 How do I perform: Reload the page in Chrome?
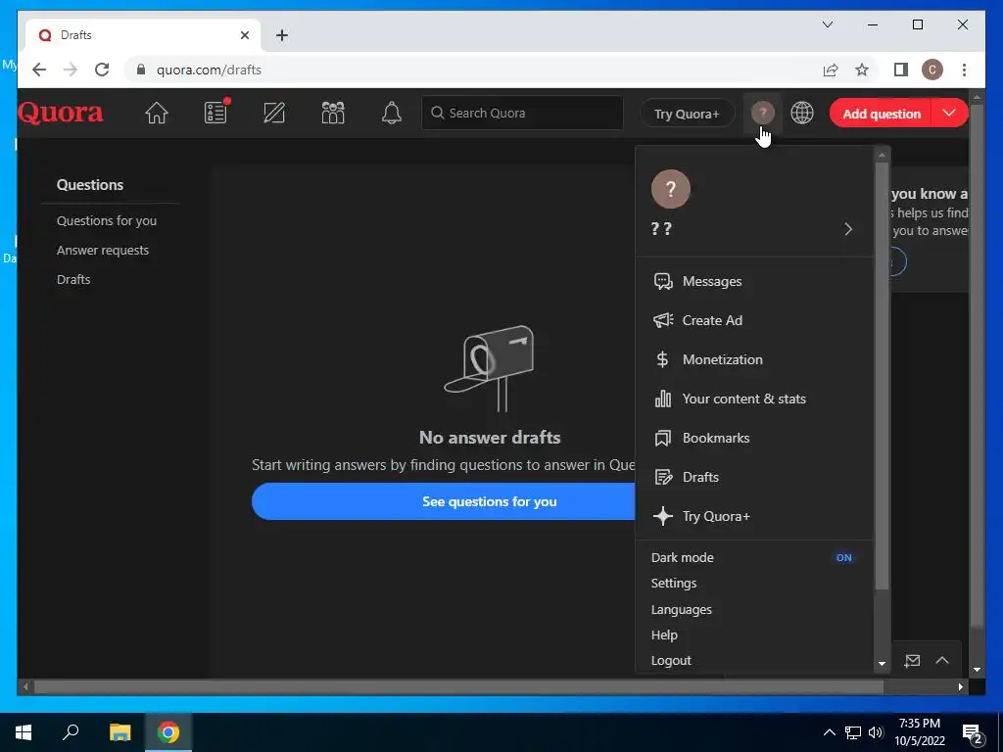[x=102, y=70]
